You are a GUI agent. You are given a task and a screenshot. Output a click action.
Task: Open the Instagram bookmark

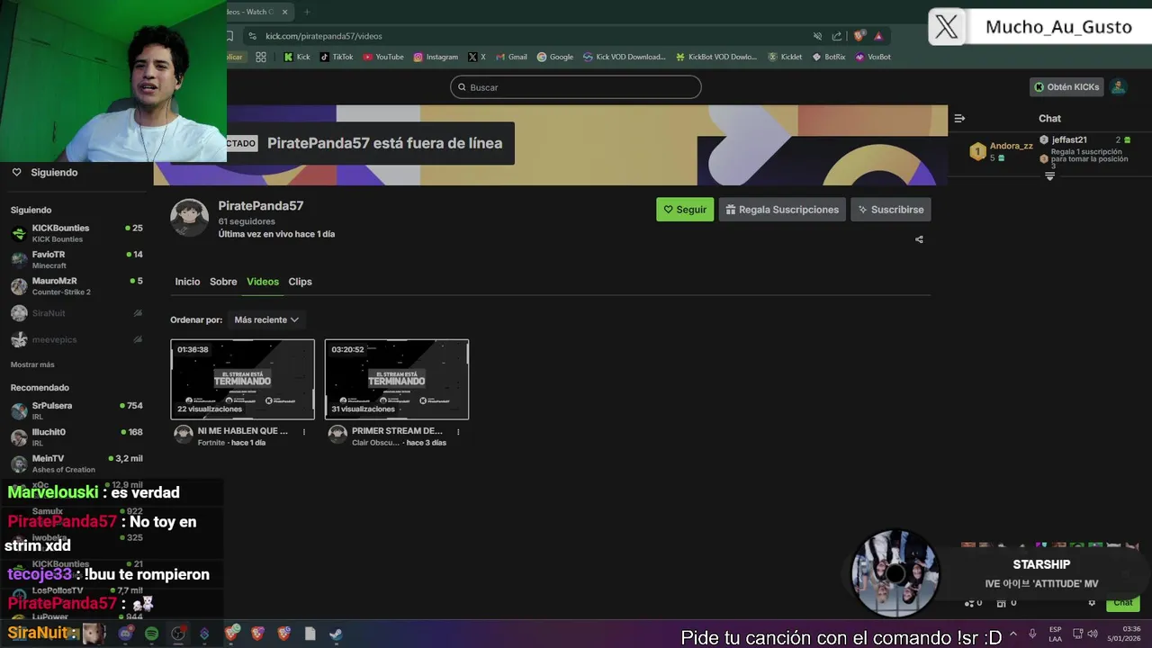[x=436, y=57]
